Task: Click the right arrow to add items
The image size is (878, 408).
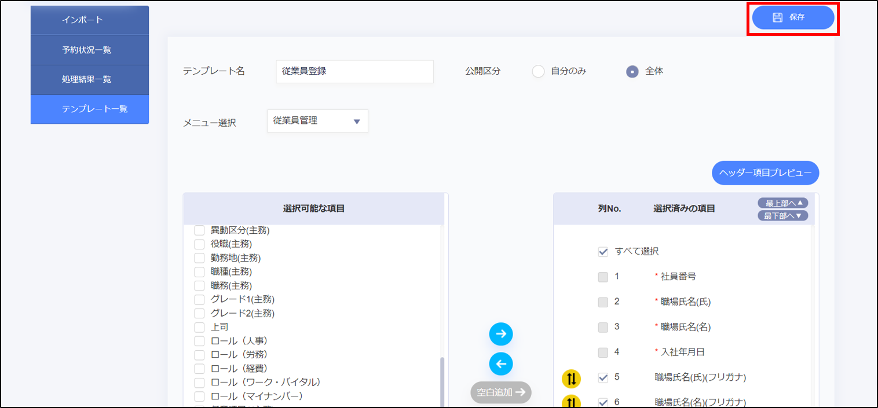Action: pyautogui.click(x=501, y=334)
